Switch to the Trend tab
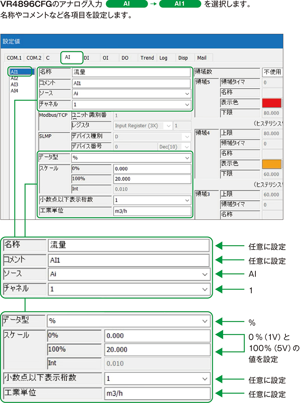The height and width of the screenshot is (403, 300). click(147, 58)
